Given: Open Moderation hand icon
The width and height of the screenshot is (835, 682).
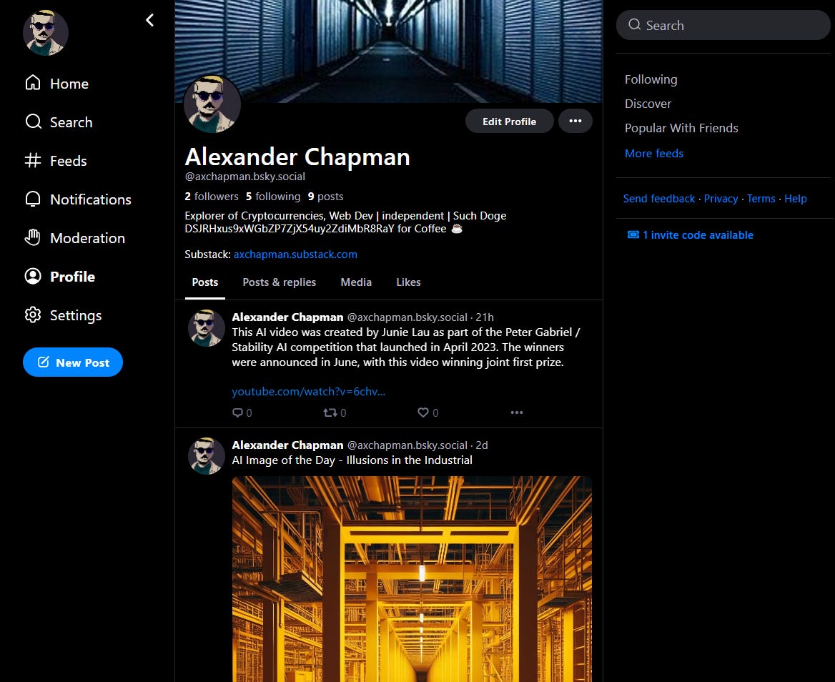Looking at the screenshot, I should point(33,237).
